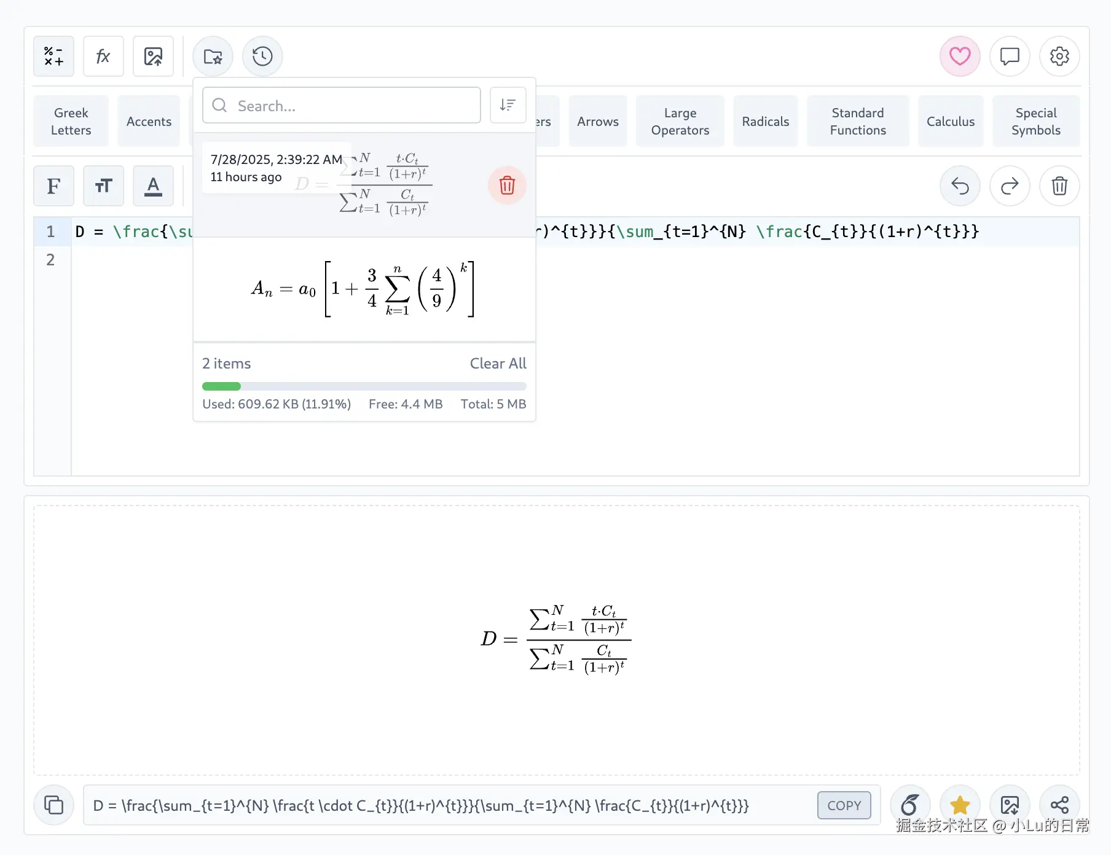Clear All saved history items
1111x855 pixels.
coord(498,363)
